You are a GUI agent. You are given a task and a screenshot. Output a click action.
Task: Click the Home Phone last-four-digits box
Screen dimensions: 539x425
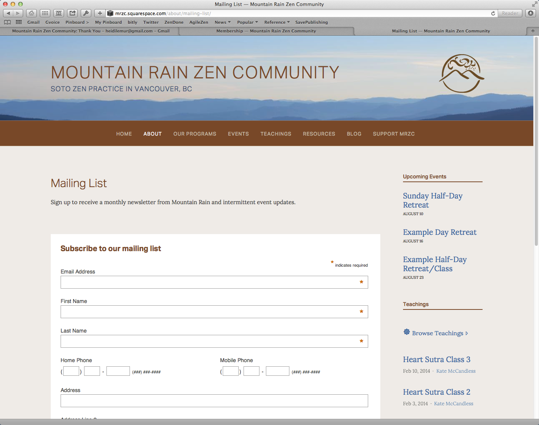coord(118,371)
